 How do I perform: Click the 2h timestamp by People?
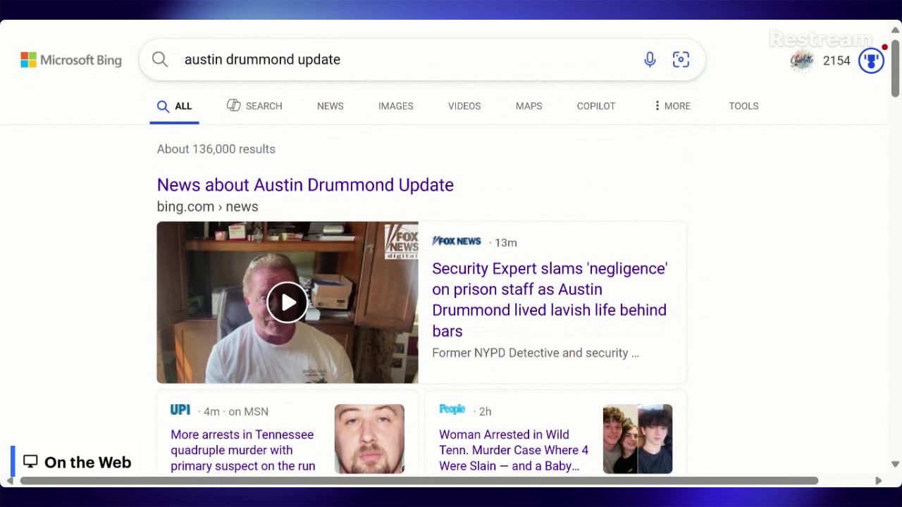[x=485, y=411]
